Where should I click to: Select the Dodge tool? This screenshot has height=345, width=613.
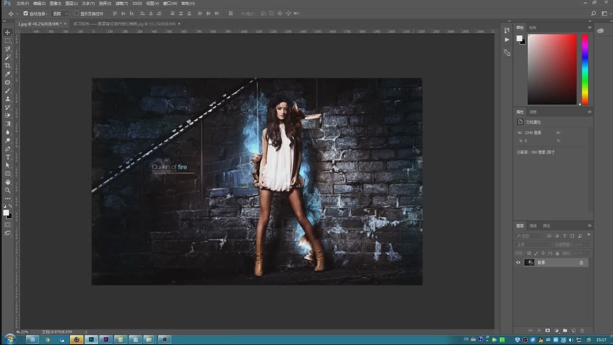click(x=8, y=140)
